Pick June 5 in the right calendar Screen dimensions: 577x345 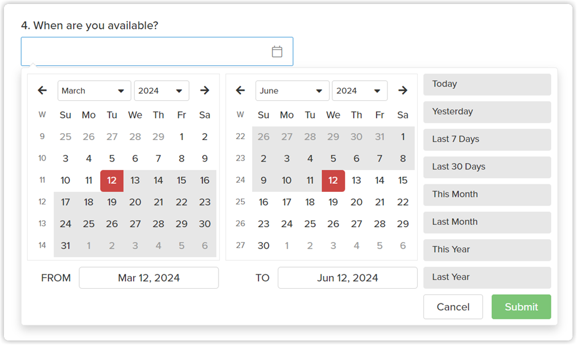(x=333, y=159)
